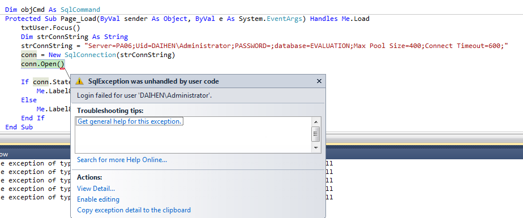This screenshot has height=218, width=523.
Task: Click 'Dim objCmd As SqlCommand' declaration
Action: [x=53, y=10]
